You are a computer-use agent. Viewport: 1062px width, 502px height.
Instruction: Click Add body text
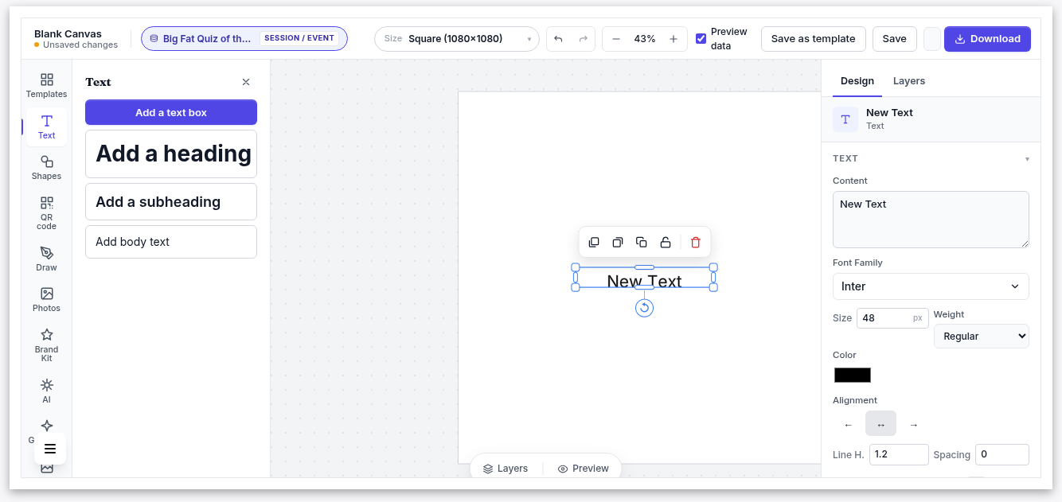(171, 242)
